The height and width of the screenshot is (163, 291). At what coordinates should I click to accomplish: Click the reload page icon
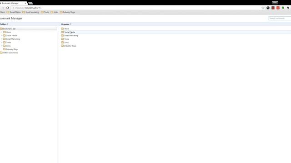pyautogui.click(x=8, y=8)
